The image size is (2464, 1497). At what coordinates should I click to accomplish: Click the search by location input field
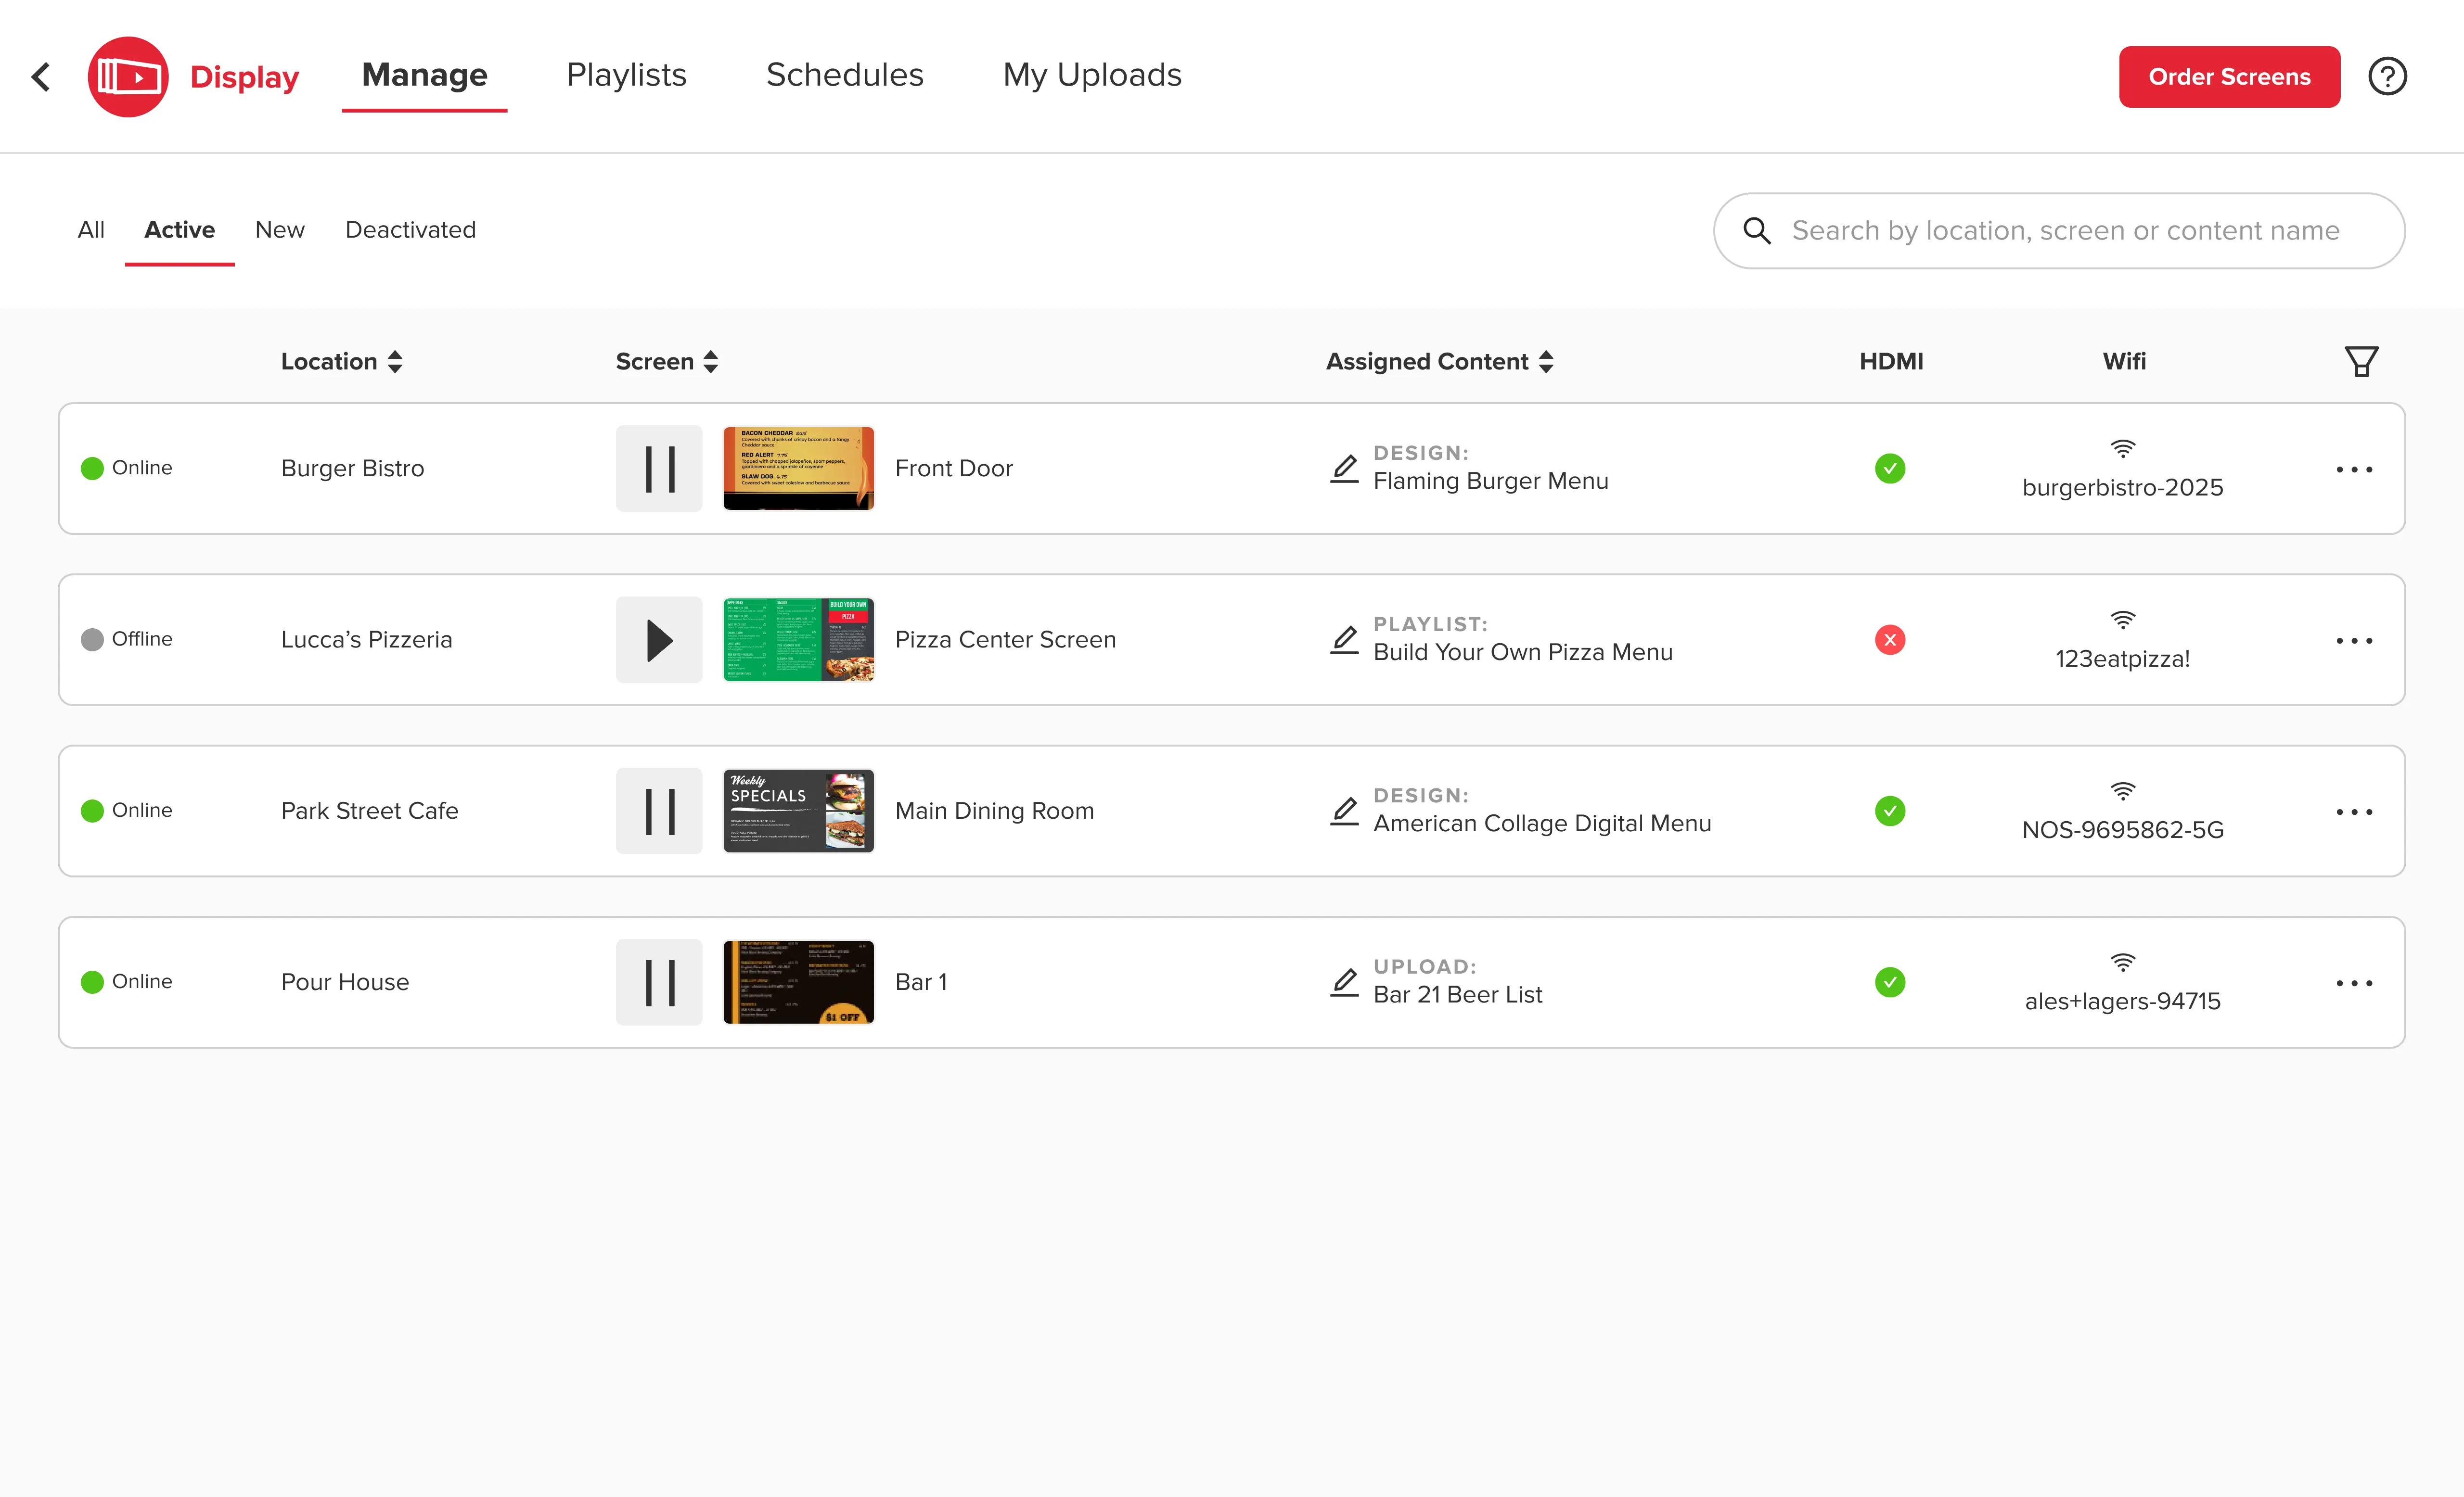[2065, 231]
